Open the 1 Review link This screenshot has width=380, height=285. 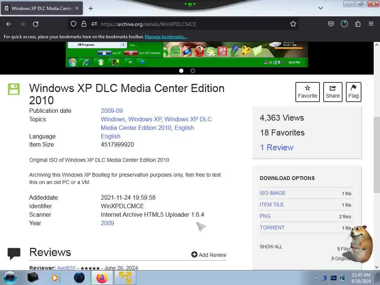(276, 147)
